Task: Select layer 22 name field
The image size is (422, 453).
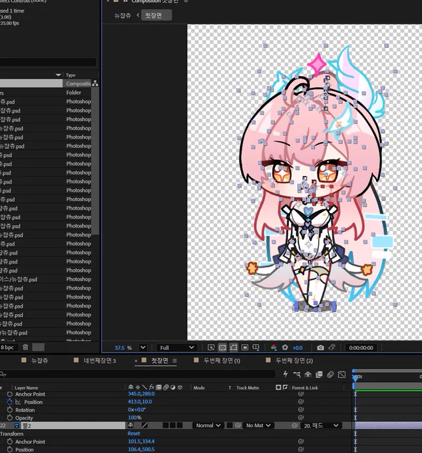Action: [73, 425]
